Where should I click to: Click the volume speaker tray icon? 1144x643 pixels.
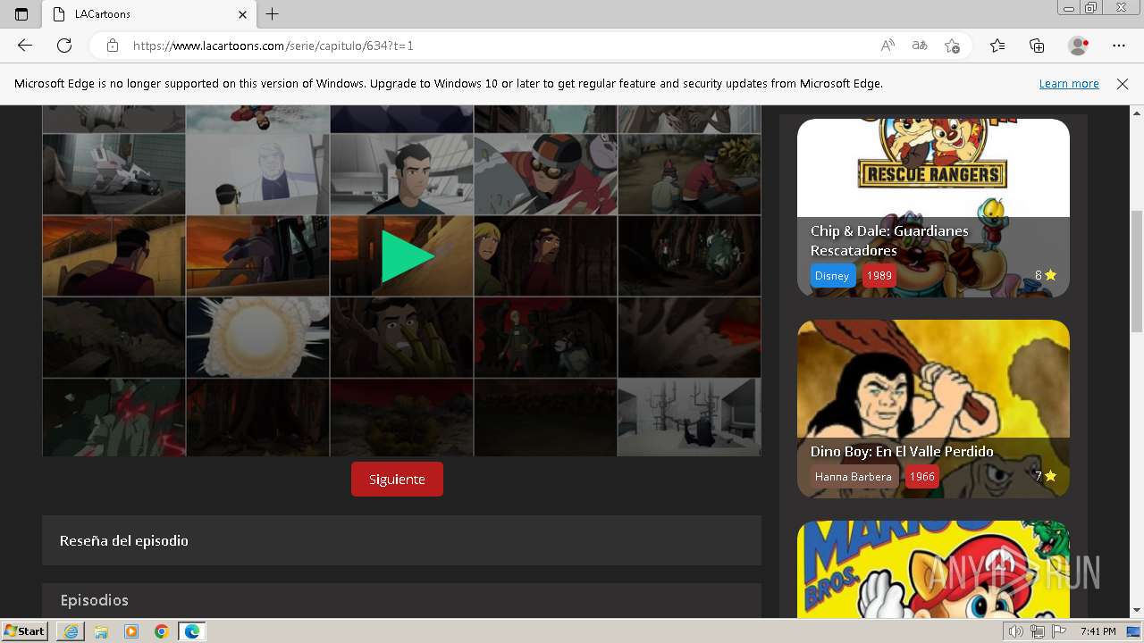tap(1017, 631)
